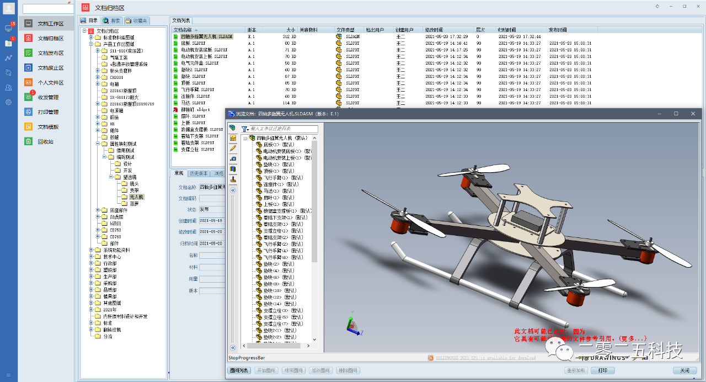Select the pencil markup tool in viewer
Screen dimensions: 706x382
pos(233,148)
